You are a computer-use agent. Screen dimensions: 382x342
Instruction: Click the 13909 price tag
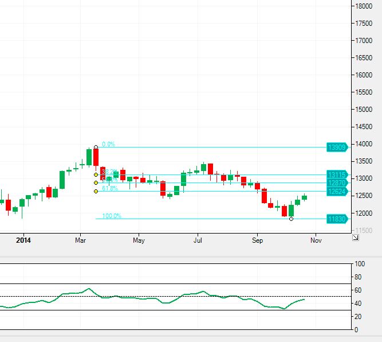pyautogui.click(x=336, y=147)
